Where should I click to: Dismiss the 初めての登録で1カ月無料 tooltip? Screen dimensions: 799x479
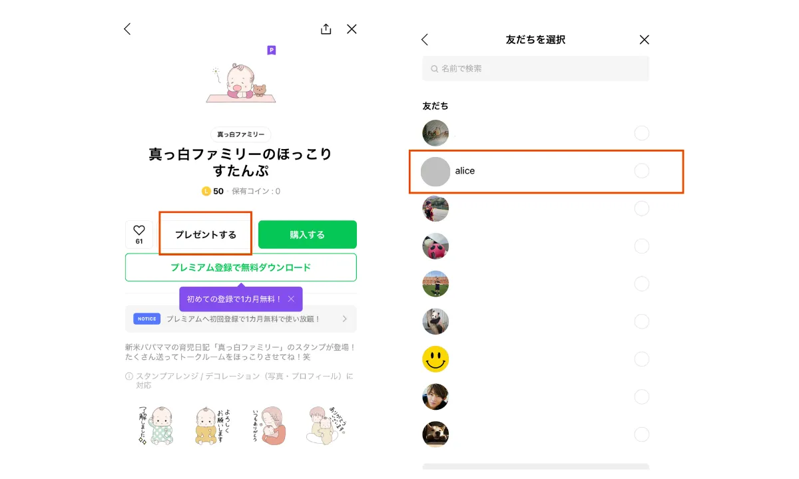click(x=291, y=299)
